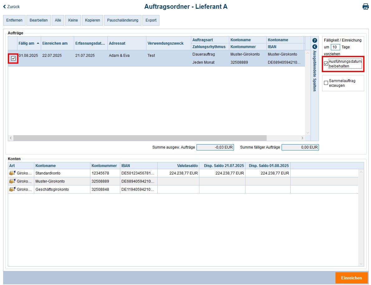Click the horizontal scrollbar in Aufträge table
The image size is (371, 285).
click(x=140, y=138)
